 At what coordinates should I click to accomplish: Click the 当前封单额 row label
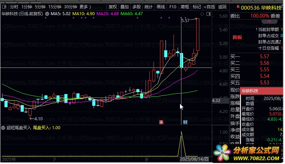point(268,30)
